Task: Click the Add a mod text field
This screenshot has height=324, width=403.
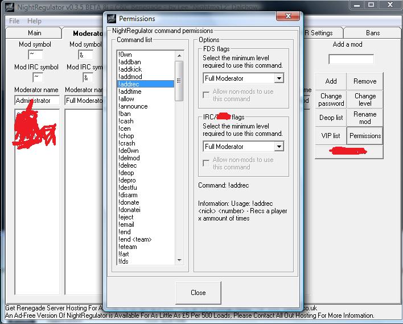Action: (351, 59)
